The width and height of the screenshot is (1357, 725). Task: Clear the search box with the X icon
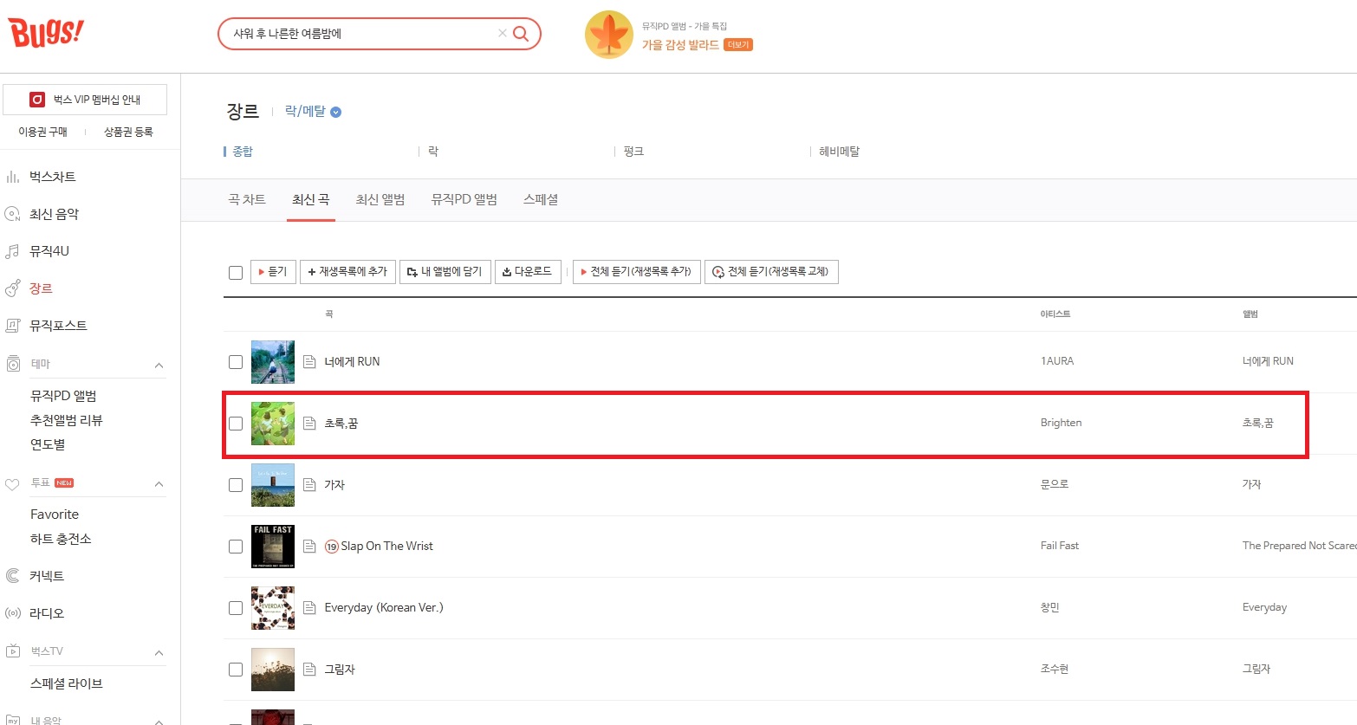pyautogui.click(x=502, y=33)
